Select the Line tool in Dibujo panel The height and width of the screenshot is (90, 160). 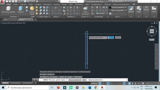coord(55,10)
